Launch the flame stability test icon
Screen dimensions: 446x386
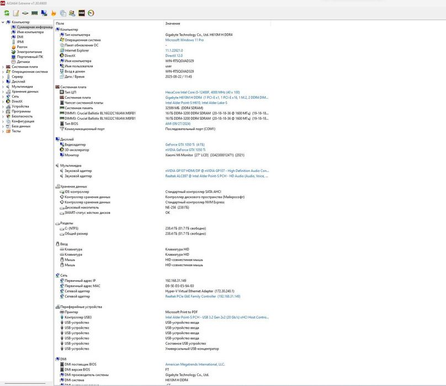[x=54, y=13]
